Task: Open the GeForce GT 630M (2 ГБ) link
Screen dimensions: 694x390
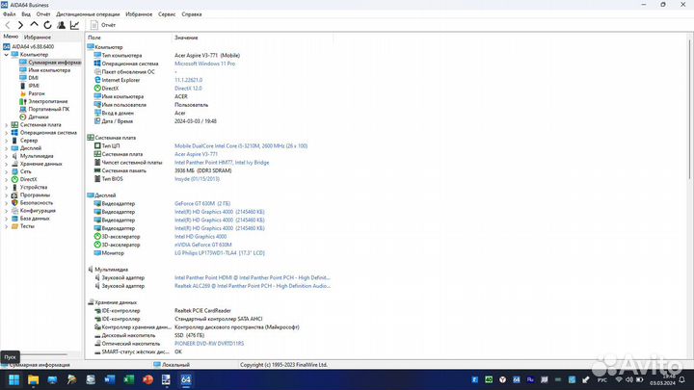Action: pos(202,204)
